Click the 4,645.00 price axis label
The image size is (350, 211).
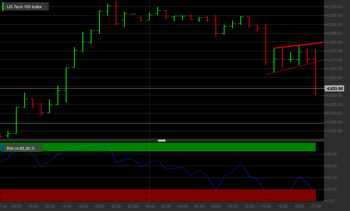[x=334, y=104]
